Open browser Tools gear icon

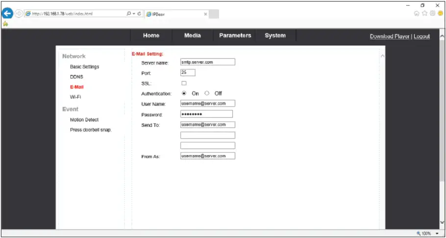433,13
